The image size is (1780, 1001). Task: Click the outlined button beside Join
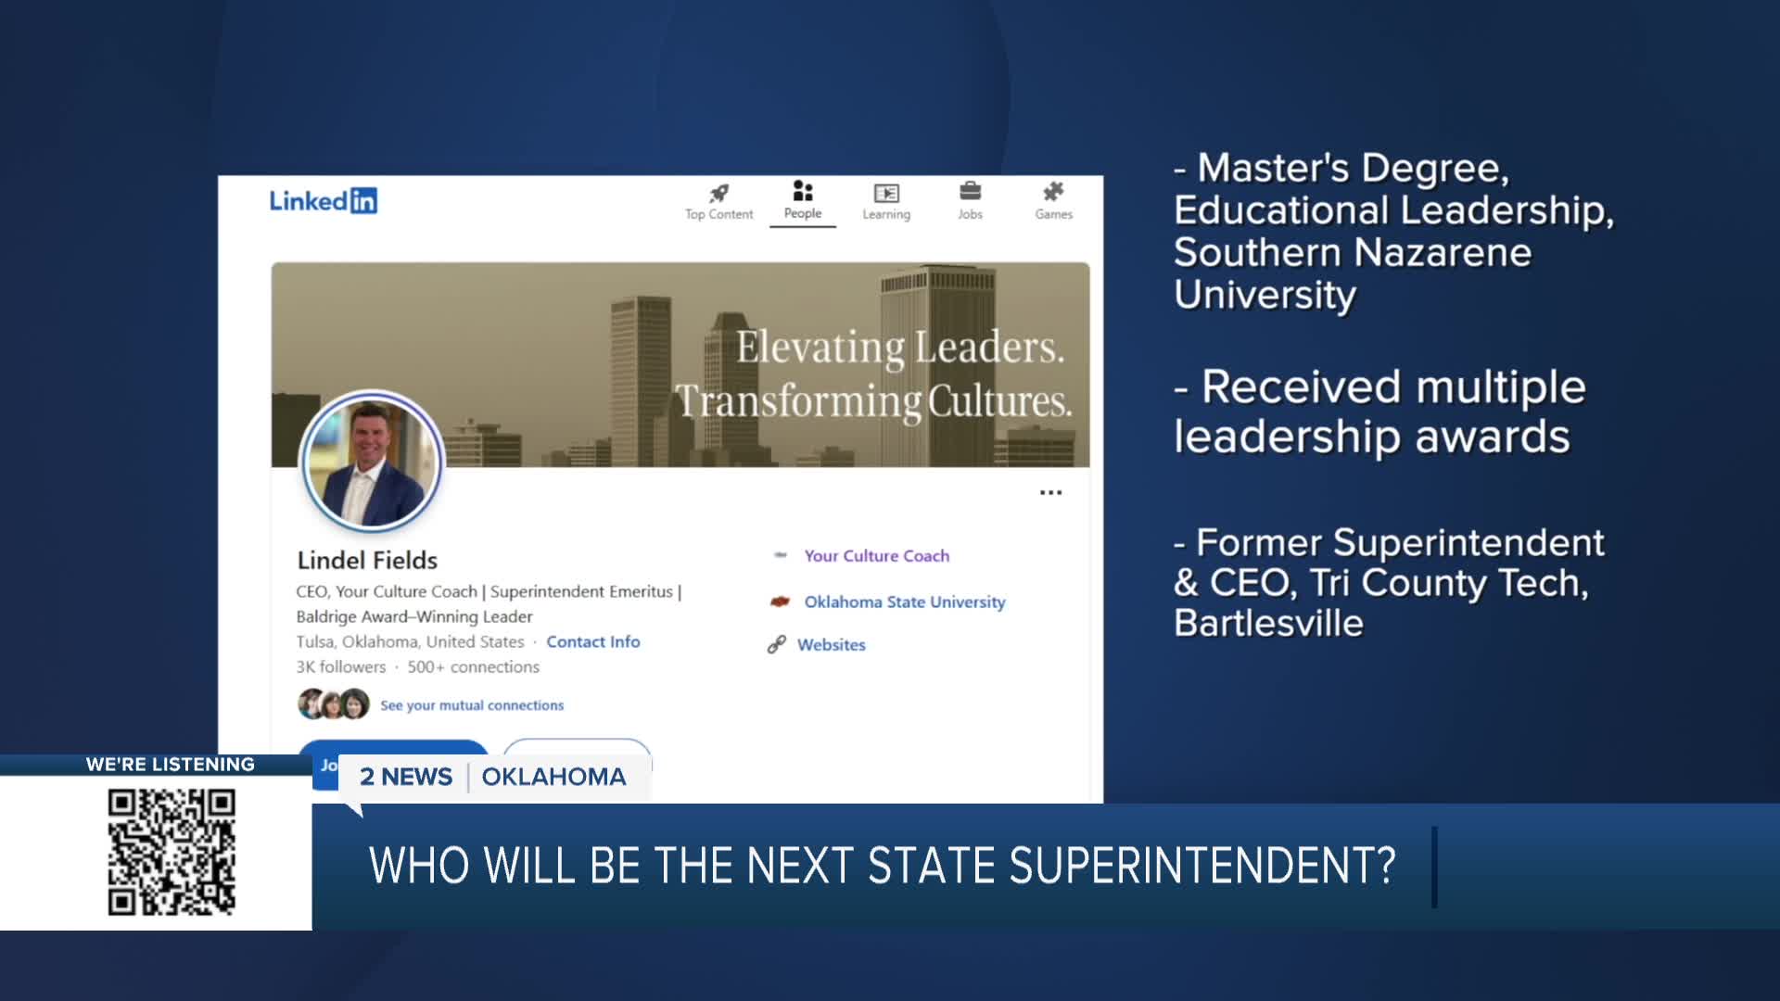(577, 746)
